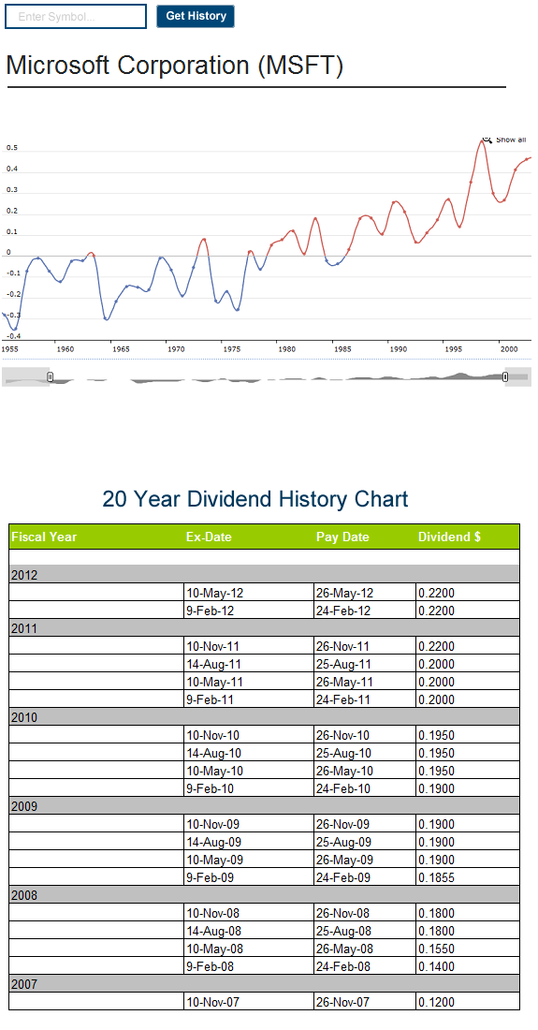Select the 2007 fiscal year row
The image size is (538, 1030).
[x=265, y=982]
